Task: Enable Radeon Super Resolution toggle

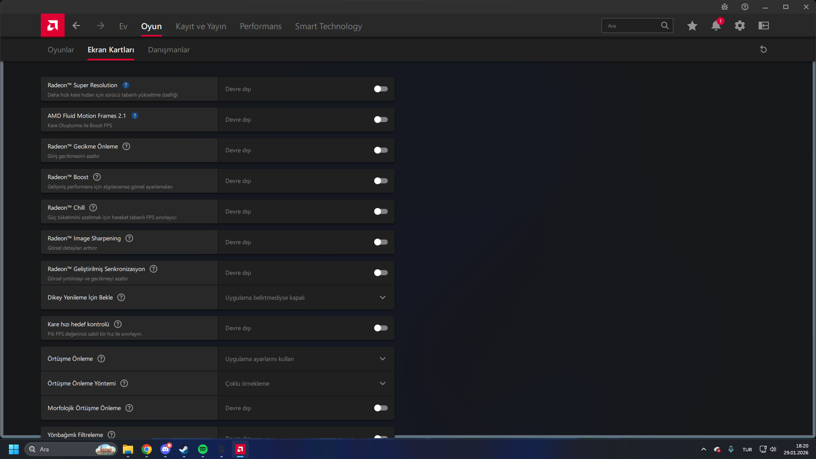Action: click(x=381, y=89)
